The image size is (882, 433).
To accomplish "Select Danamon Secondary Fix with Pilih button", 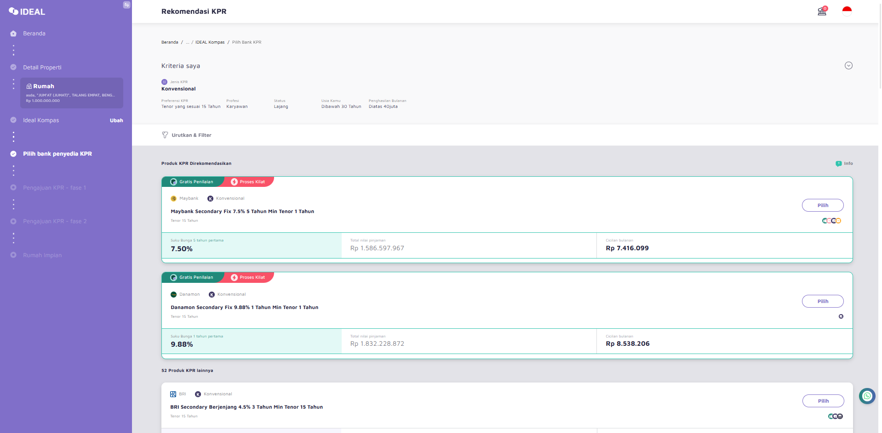I will pos(823,301).
